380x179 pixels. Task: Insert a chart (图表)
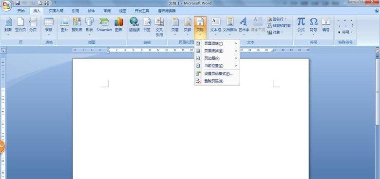pos(119,25)
